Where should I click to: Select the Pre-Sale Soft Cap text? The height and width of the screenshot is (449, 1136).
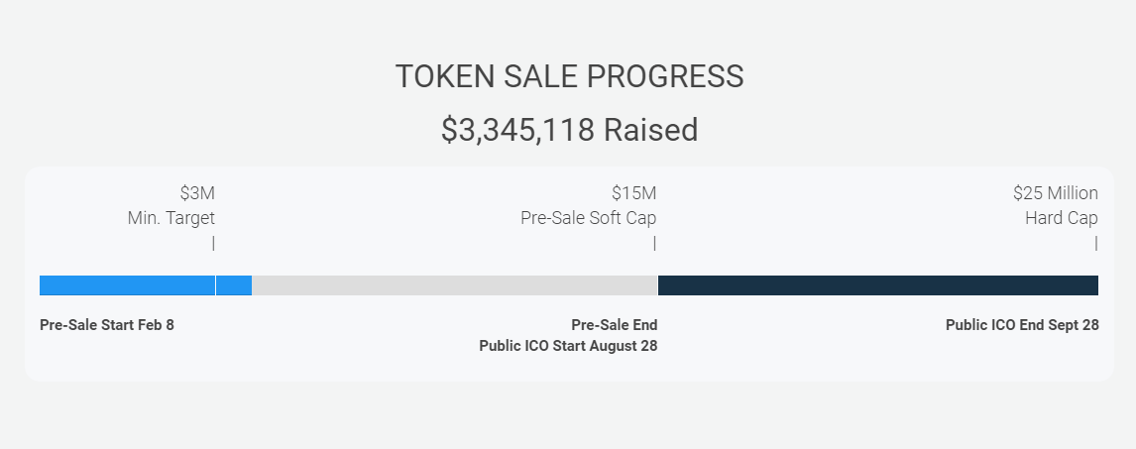tap(588, 218)
